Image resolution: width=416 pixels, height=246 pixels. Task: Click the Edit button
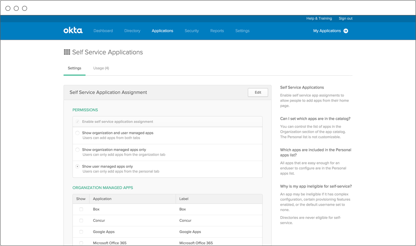pos(258,92)
